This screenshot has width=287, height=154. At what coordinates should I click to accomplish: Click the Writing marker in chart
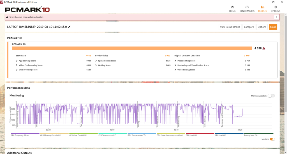click(139, 124)
